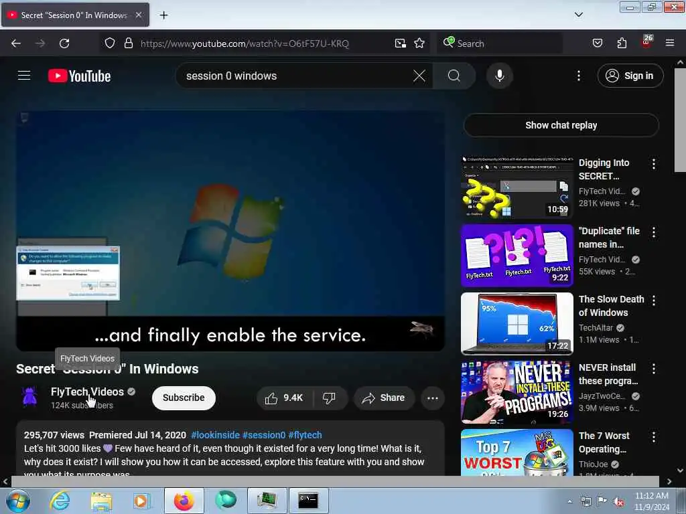Go back with Firefox back arrow
Screen dimensions: 686x514
point(16,44)
